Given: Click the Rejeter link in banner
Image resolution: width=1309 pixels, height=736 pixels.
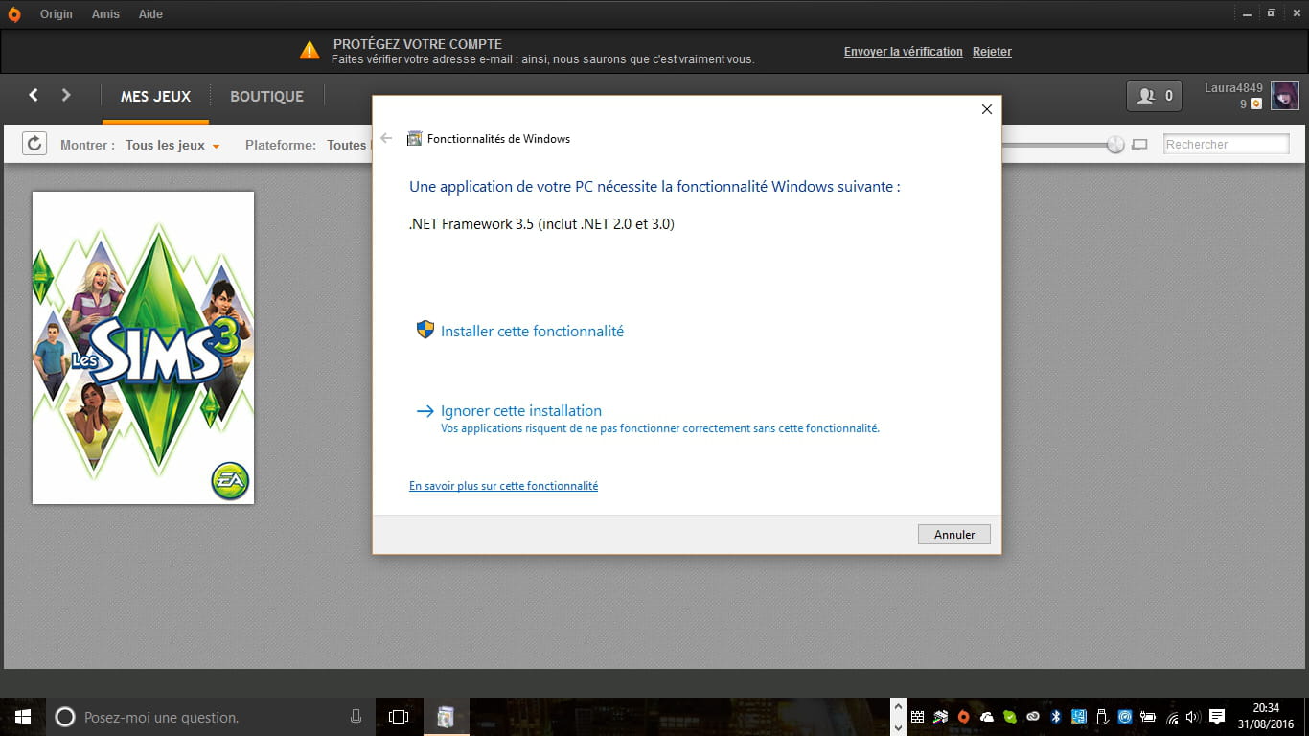Looking at the screenshot, I should click(x=992, y=52).
